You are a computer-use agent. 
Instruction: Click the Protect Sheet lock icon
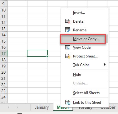pyautogui.click(x=68, y=56)
